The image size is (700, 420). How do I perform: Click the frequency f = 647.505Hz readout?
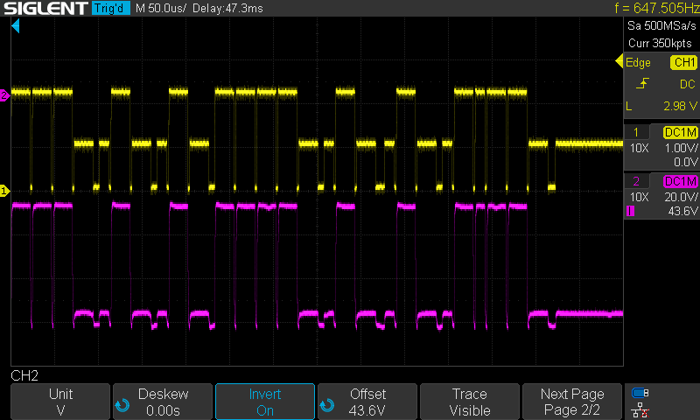point(657,8)
